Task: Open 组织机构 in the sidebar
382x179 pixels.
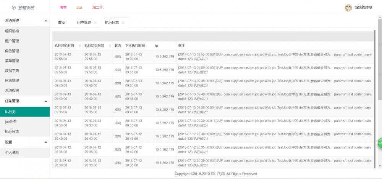Action: 25,31
